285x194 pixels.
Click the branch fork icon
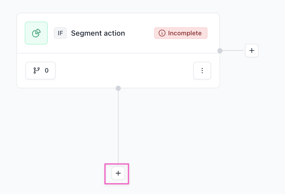pyautogui.click(x=37, y=71)
